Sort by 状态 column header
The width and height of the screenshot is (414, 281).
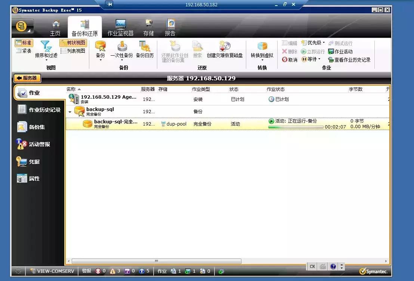pos(234,89)
